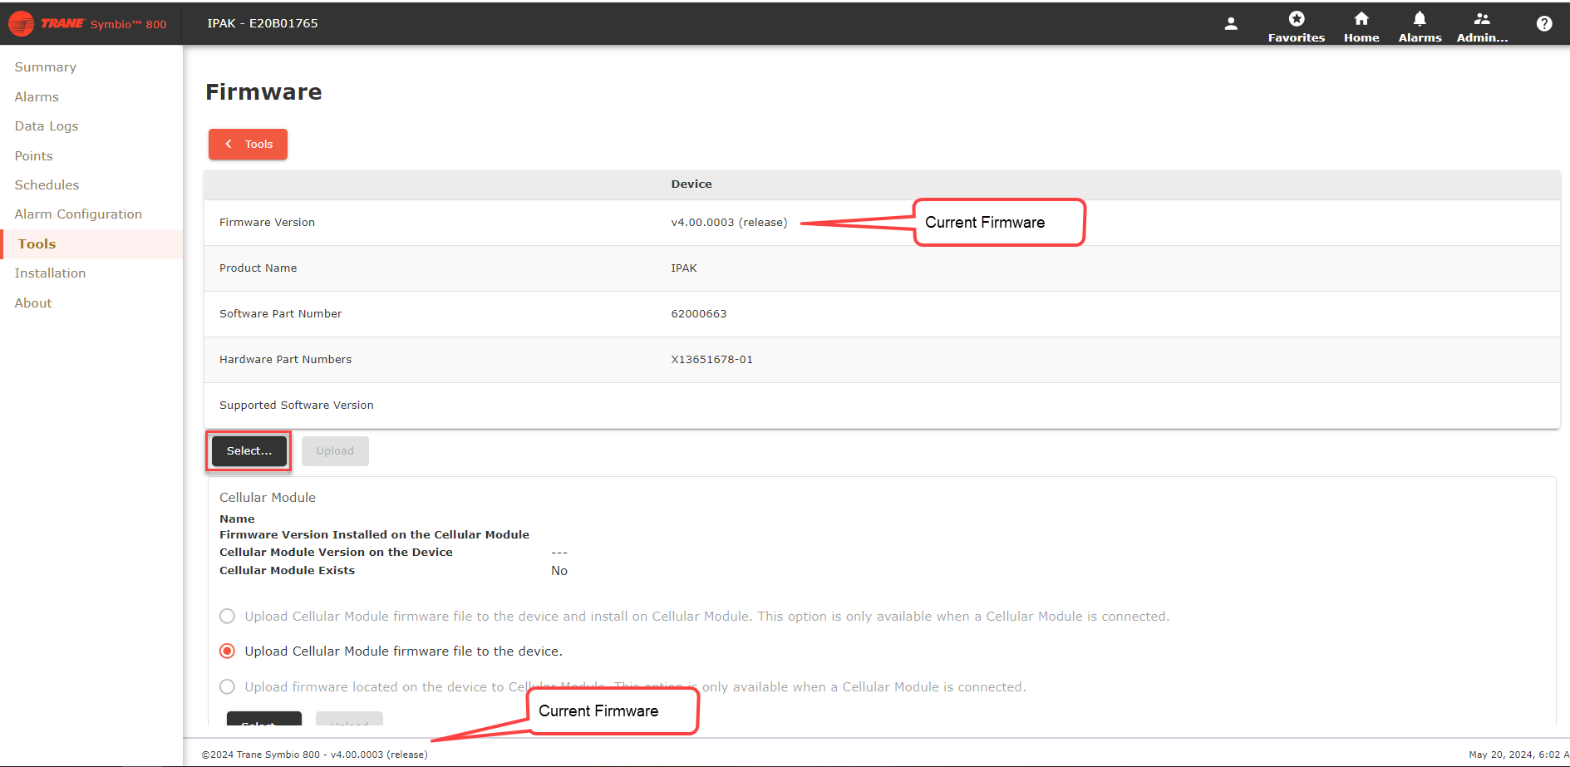Viewport: 1570px width, 767px height.
Task: Click the Supported Software Version label
Action: tap(297, 406)
